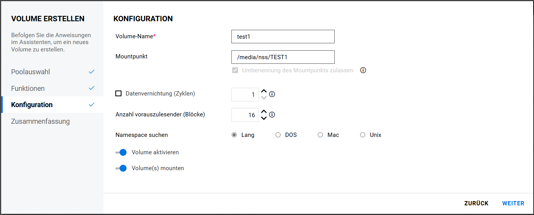The height and width of the screenshot is (215, 534).
Task: Select the Mac namespace option
Action: [320, 135]
